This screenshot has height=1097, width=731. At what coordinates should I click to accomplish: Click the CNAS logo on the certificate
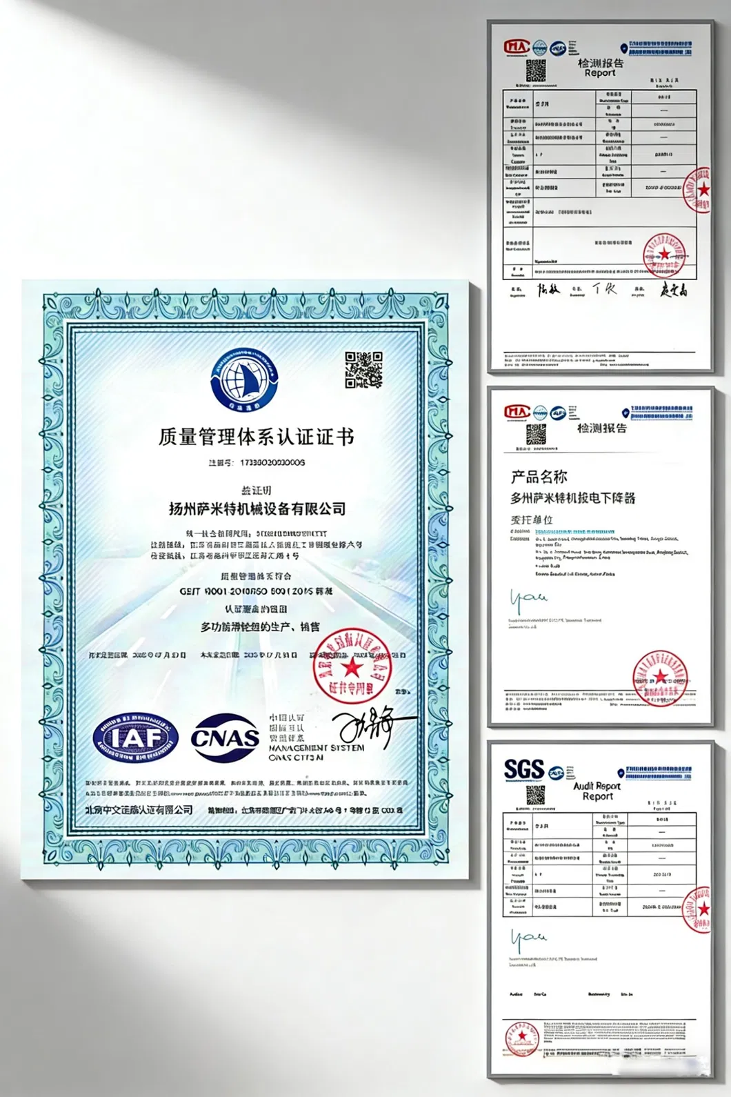[x=225, y=738]
